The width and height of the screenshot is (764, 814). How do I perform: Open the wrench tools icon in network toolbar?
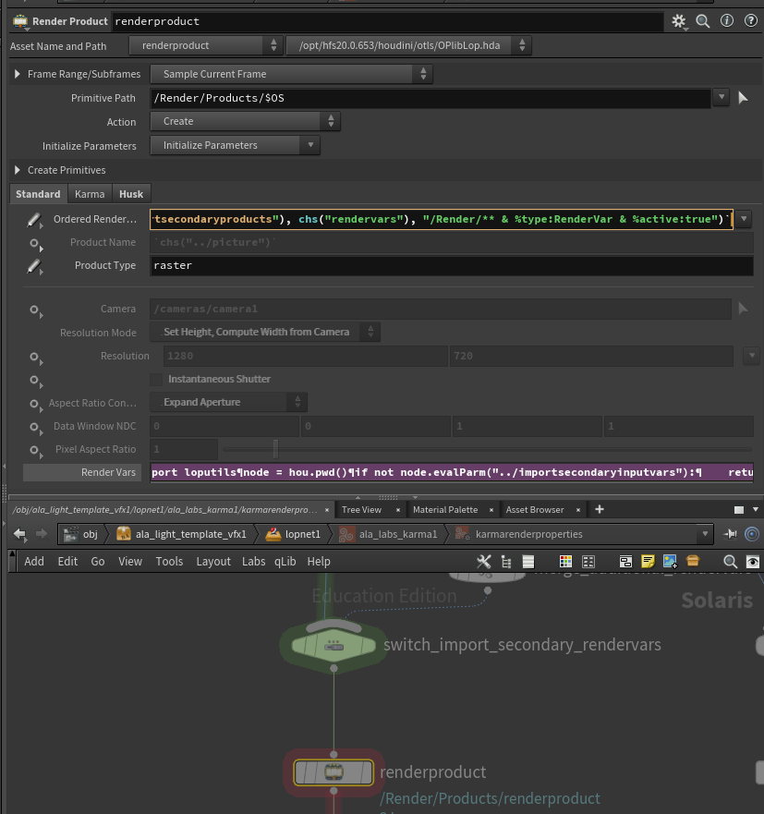coord(483,561)
